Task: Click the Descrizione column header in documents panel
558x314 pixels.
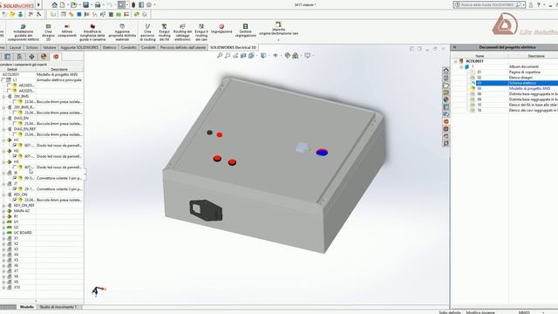Action: (x=535, y=56)
